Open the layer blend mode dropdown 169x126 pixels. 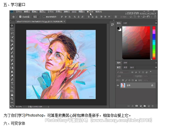125,76
